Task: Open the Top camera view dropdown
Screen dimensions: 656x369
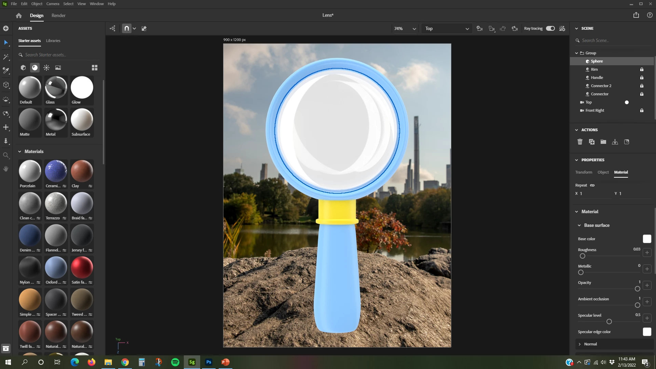Action: coord(447,29)
